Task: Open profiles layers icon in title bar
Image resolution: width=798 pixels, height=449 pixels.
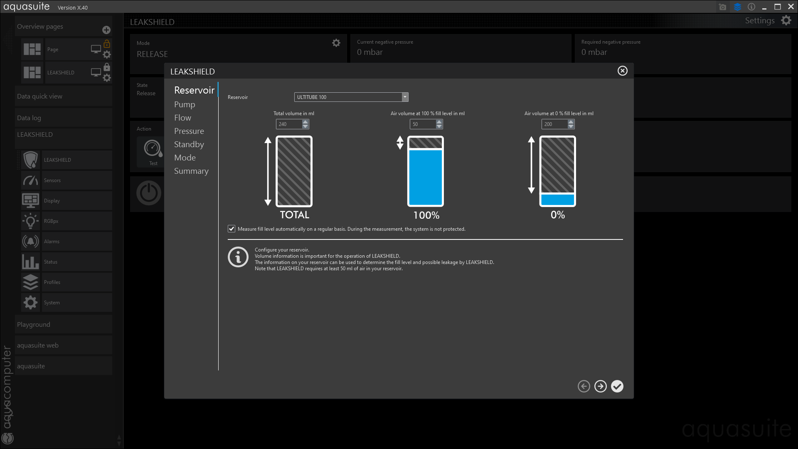Action: [x=737, y=7]
